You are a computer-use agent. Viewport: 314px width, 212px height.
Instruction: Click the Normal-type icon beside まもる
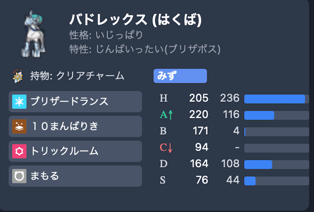click(x=19, y=176)
